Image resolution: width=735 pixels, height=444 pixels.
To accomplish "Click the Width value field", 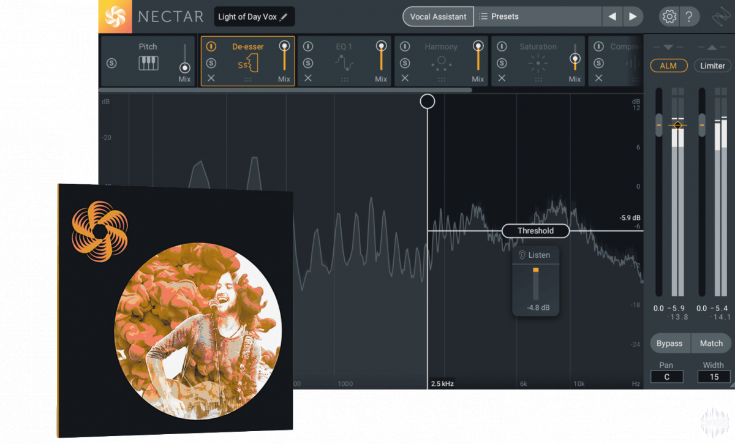I will [x=714, y=377].
